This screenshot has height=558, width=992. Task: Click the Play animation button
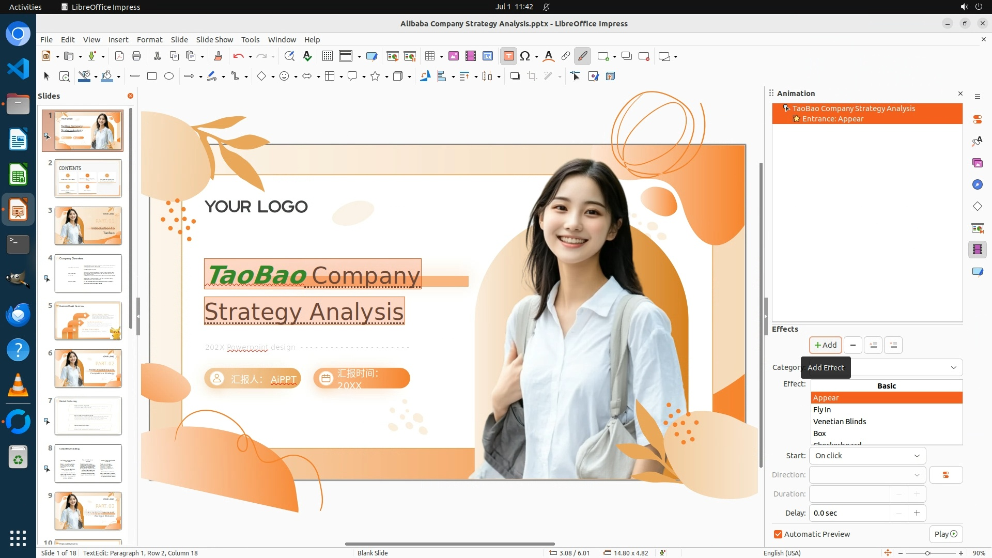click(945, 534)
